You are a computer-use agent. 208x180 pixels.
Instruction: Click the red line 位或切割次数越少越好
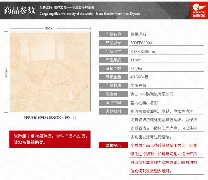(151, 171)
